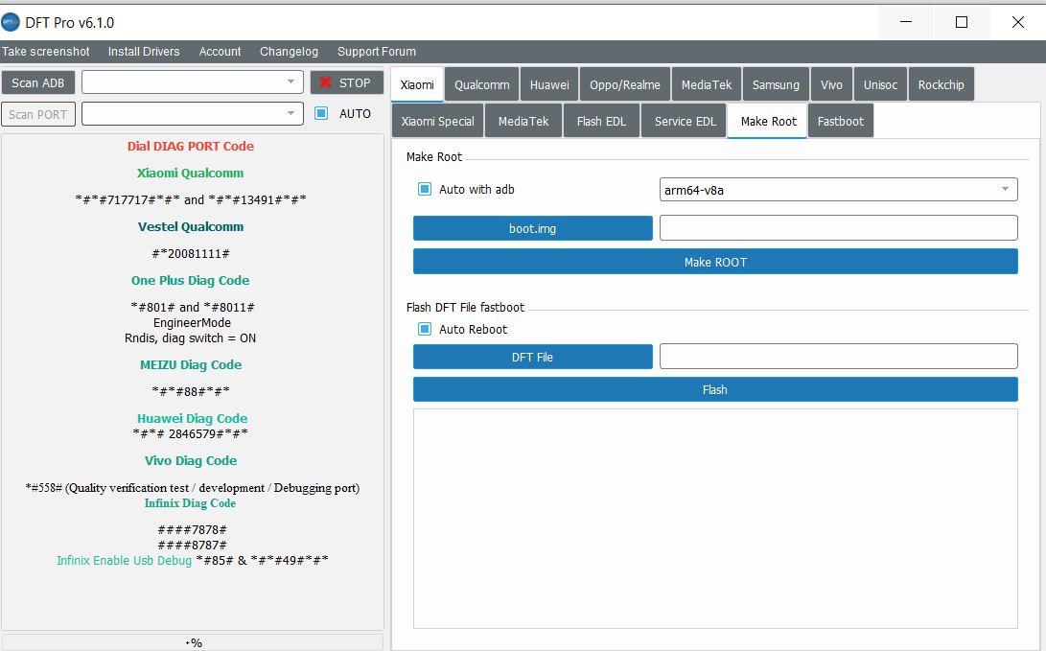
Task: Maximize the DFT Pro window
Action: pos(962,22)
